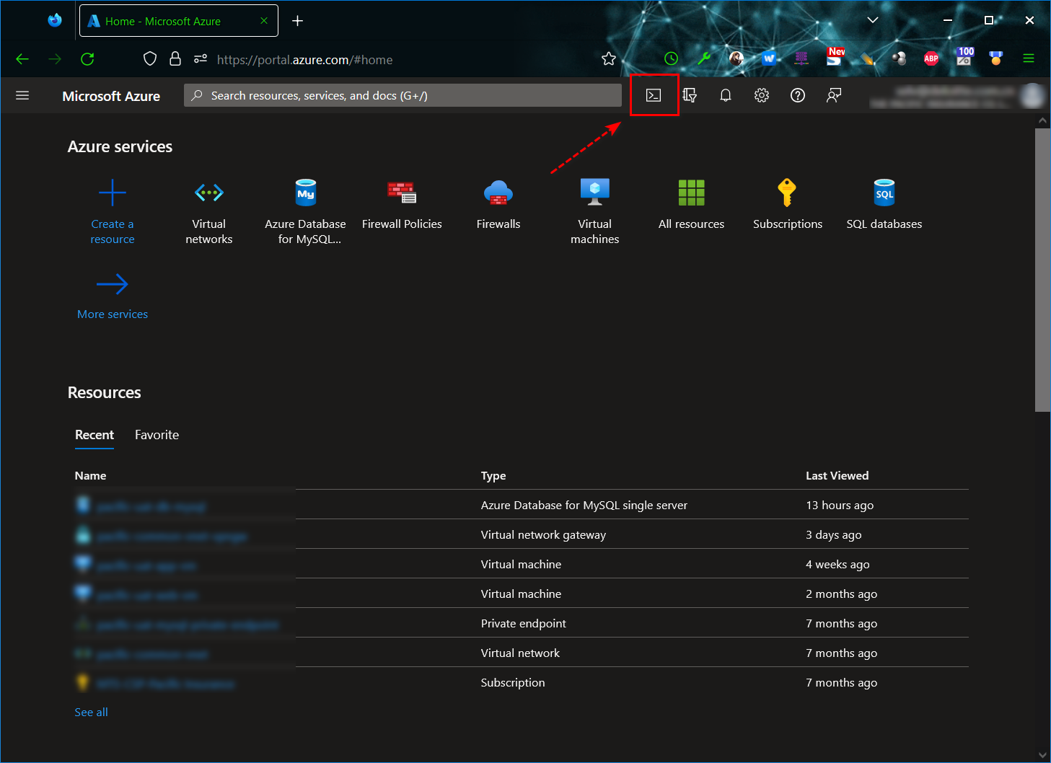Open SQL databases service icon
This screenshot has height=763, width=1051.
coord(884,193)
